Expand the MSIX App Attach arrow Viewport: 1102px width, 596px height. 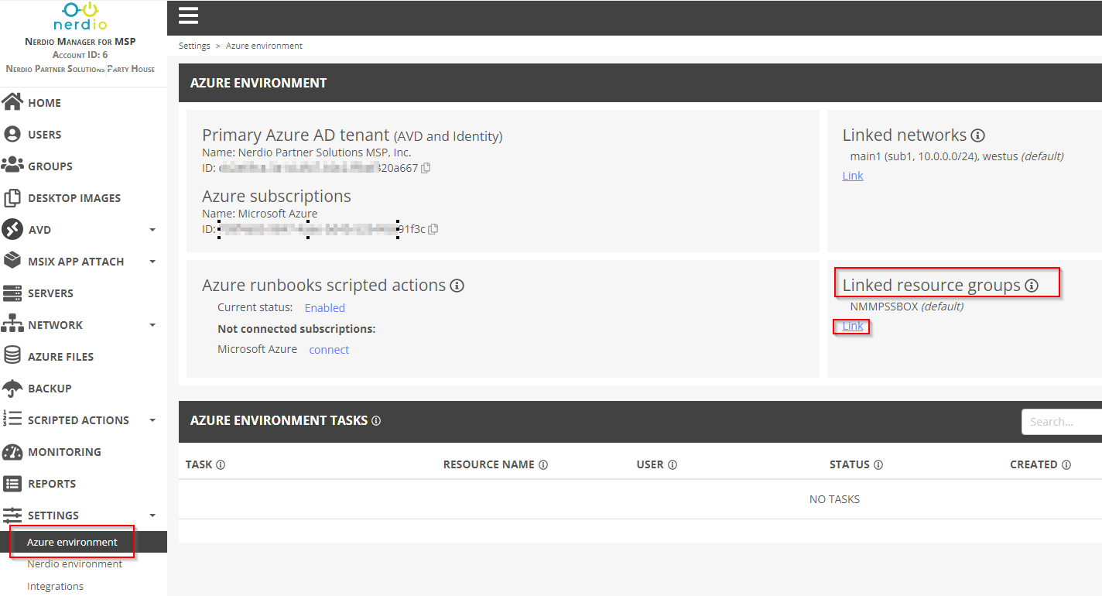click(x=152, y=262)
